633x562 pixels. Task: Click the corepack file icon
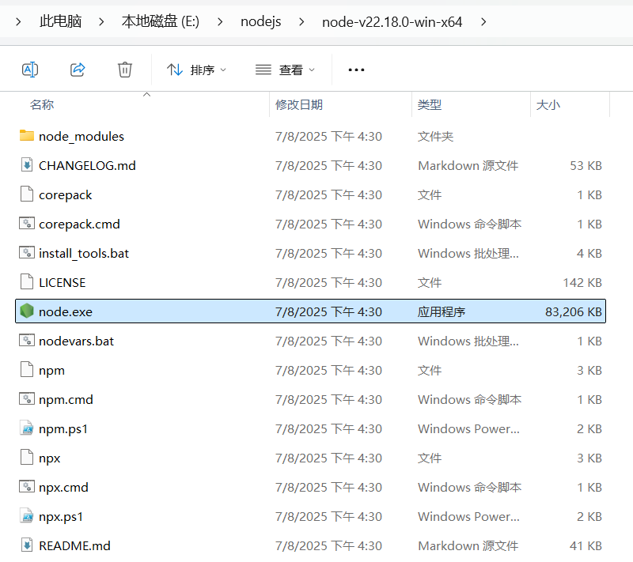pyautogui.click(x=27, y=194)
